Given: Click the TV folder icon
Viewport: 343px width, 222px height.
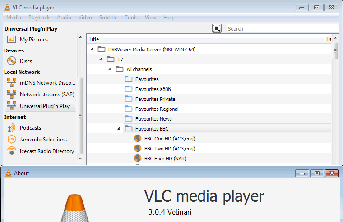Looking at the screenshot, I should (x=111, y=59).
